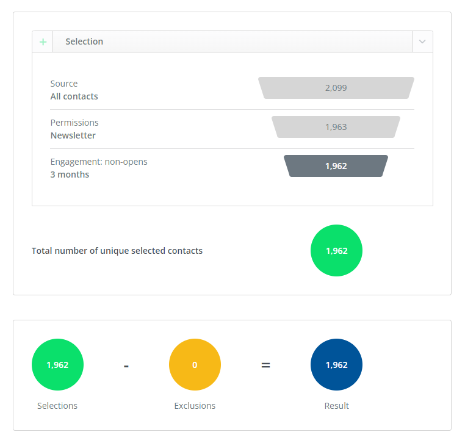Click the green 1,962 circle above Selections
465x443 pixels.
coord(57,365)
